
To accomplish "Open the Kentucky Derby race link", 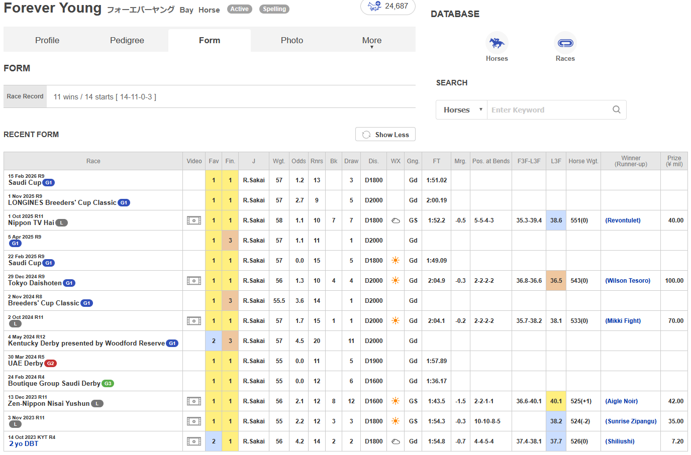I will point(86,344).
